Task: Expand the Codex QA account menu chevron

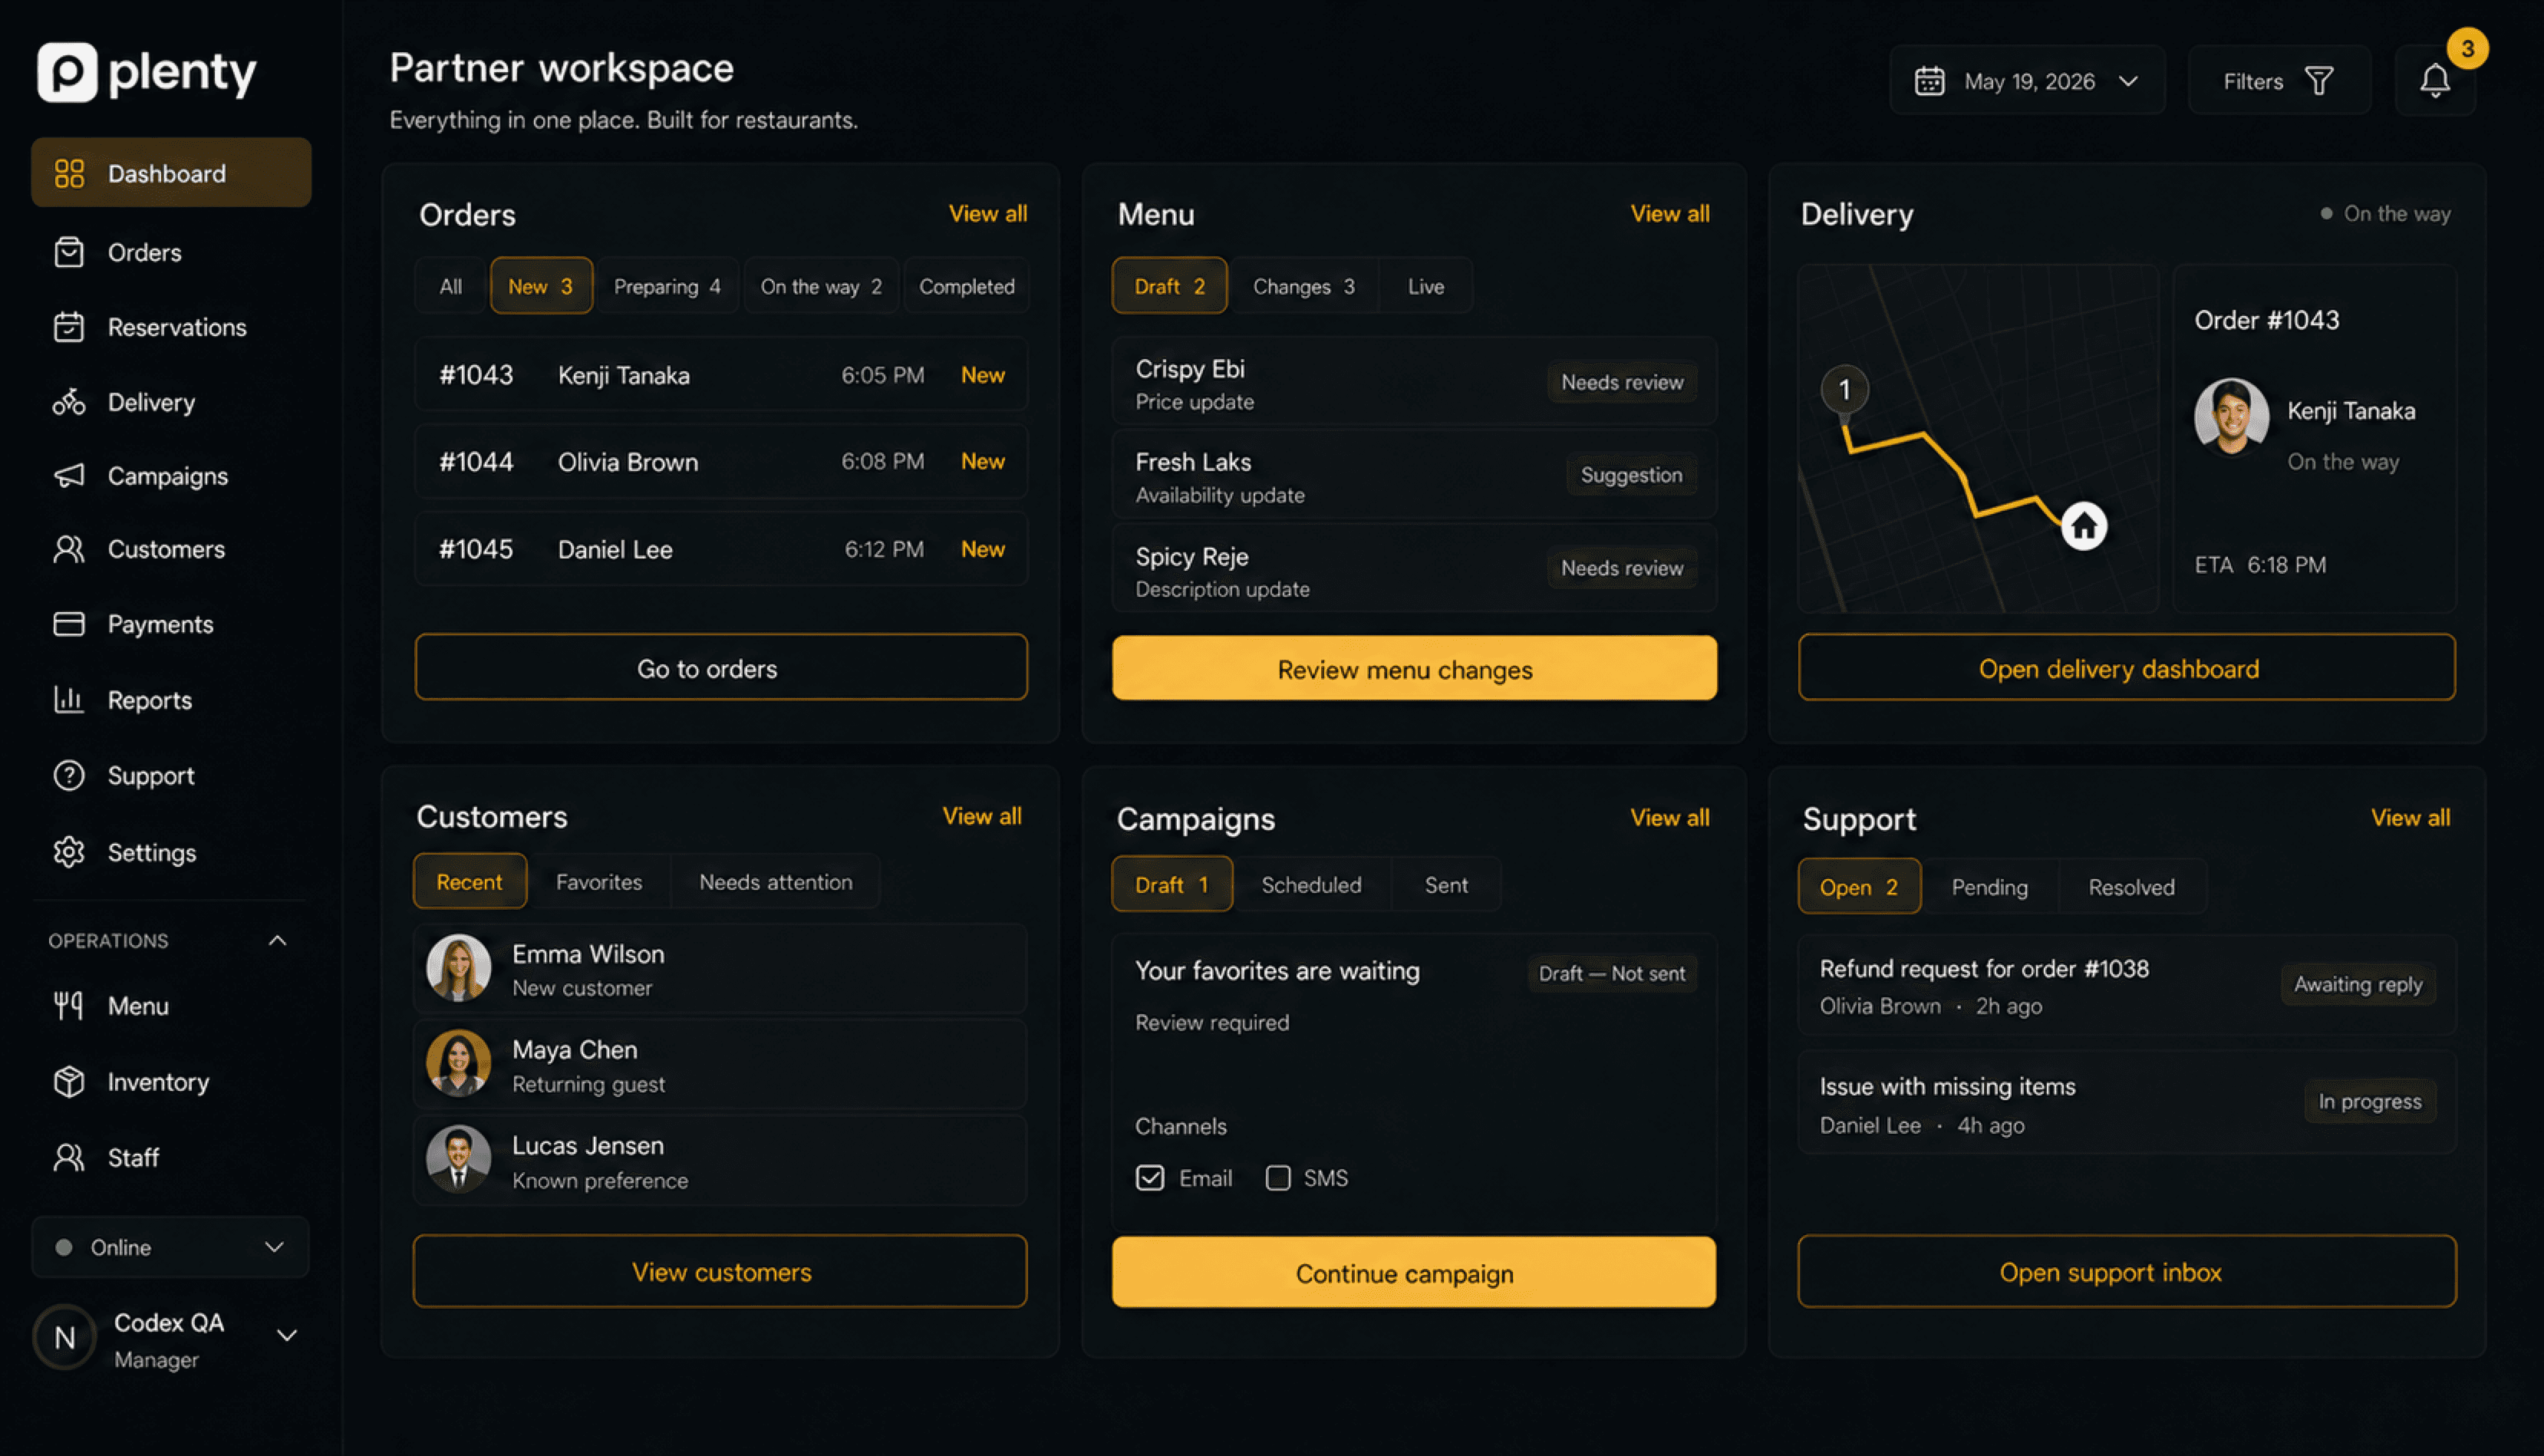Action: (287, 1336)
